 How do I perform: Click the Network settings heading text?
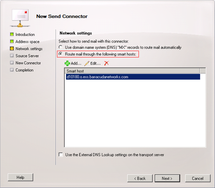(76, 33)
